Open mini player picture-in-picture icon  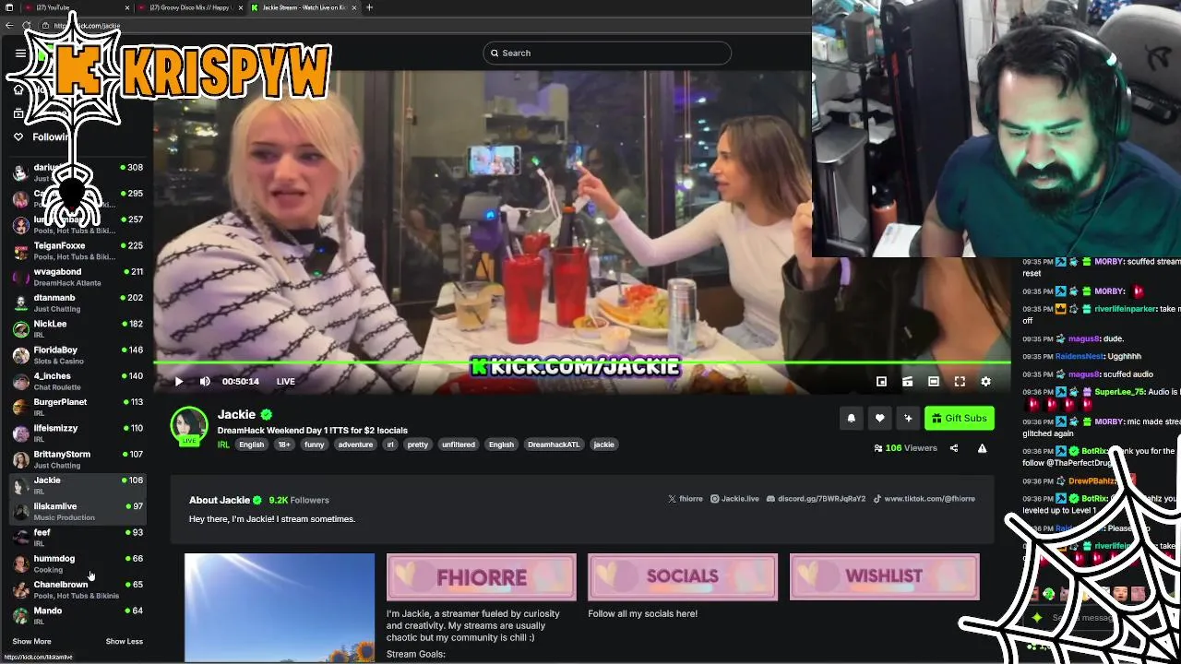[x=881, y=382]
